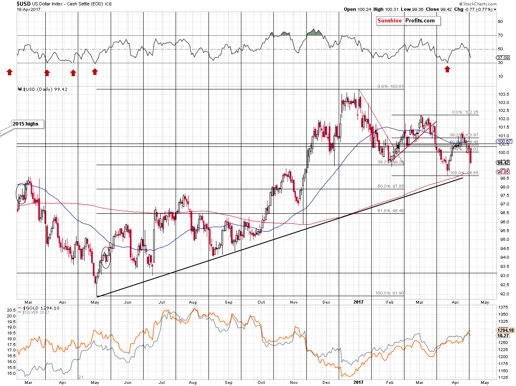Click the Fibonacci label '38.2%: 99.26'
The image size is (516, 386).
tap(391, 162)
